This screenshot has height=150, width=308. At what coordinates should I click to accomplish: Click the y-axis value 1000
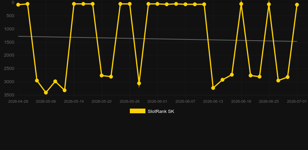click(9, 29)
